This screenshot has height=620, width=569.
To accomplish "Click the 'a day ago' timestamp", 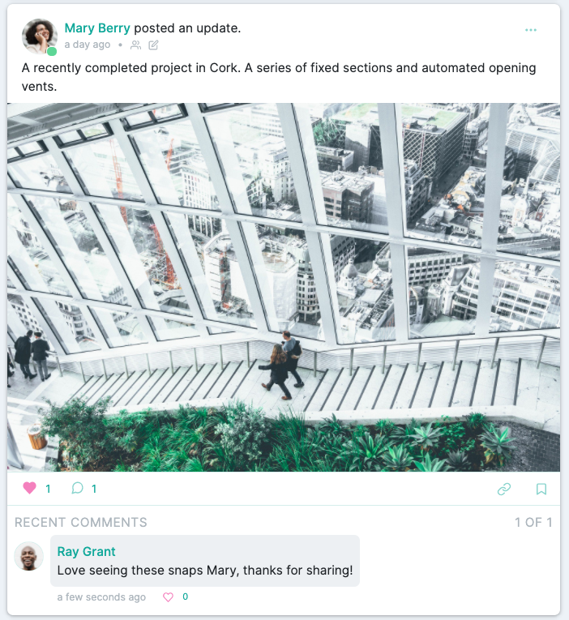I will click(88, 45).
